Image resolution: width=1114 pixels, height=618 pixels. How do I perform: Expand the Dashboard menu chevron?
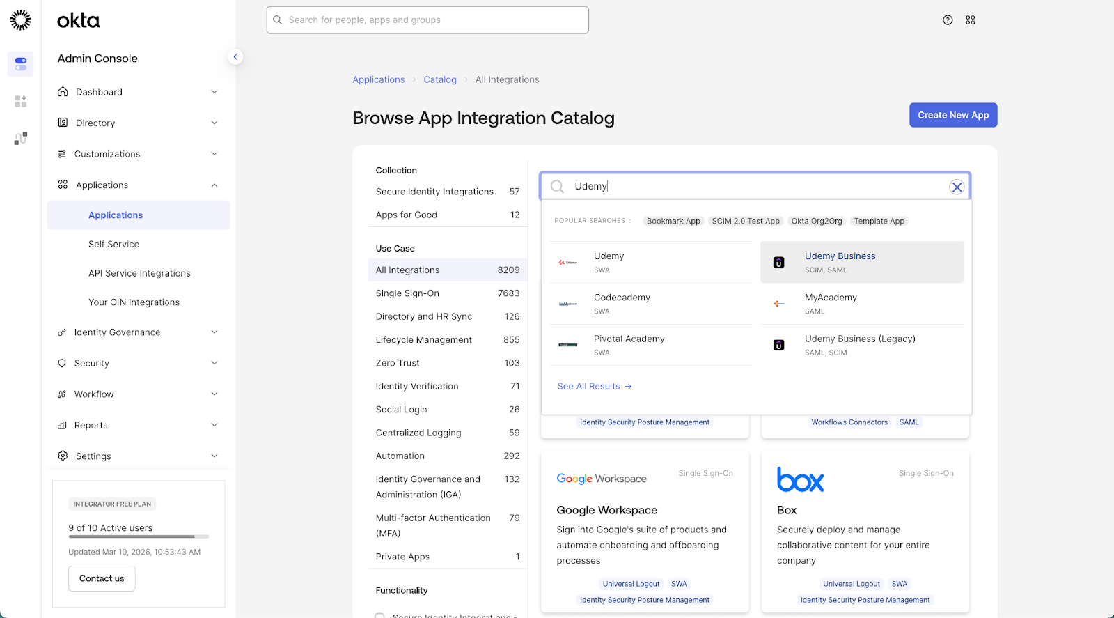point(214,92)
